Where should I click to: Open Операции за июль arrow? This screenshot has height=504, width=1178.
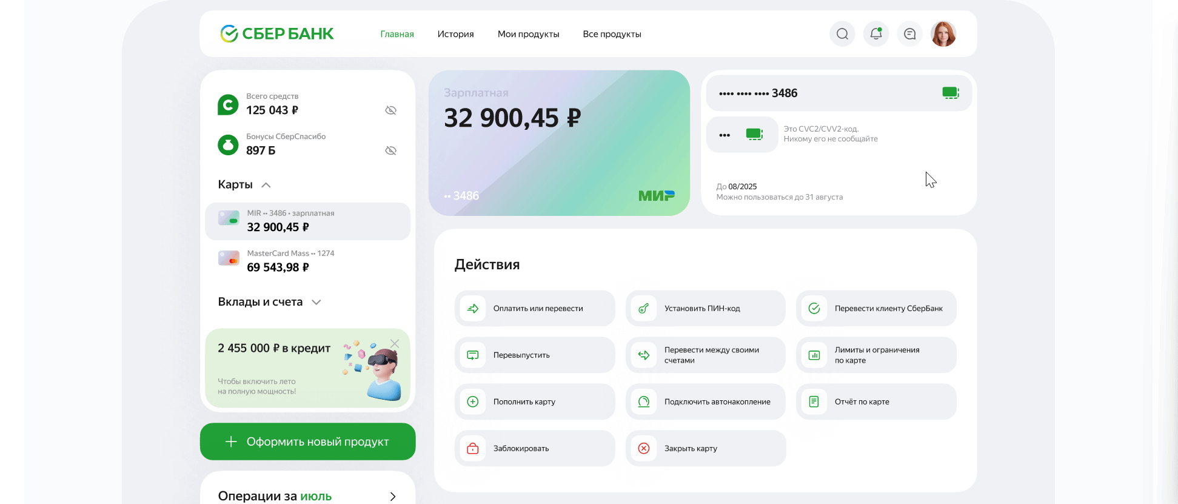pyautogui.click(x=393, y=496)
